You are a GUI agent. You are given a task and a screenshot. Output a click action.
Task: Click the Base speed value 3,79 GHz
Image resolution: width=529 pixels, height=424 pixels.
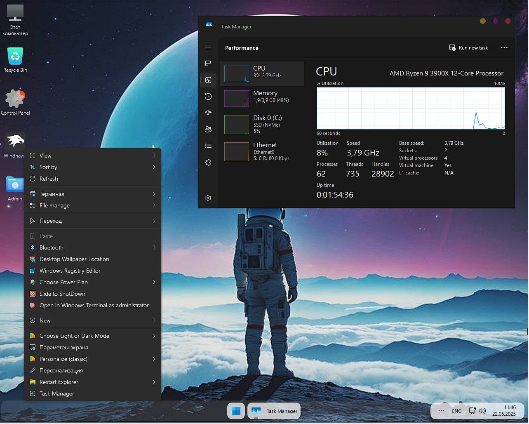[454, 143]
